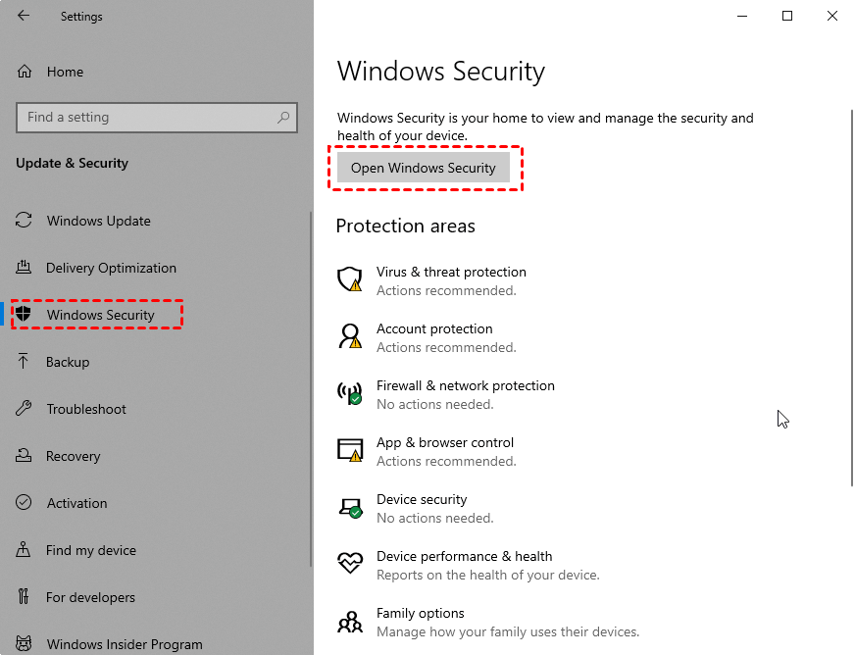Click the Find a setting search box

pyautogui.click(x=147, y=118)
